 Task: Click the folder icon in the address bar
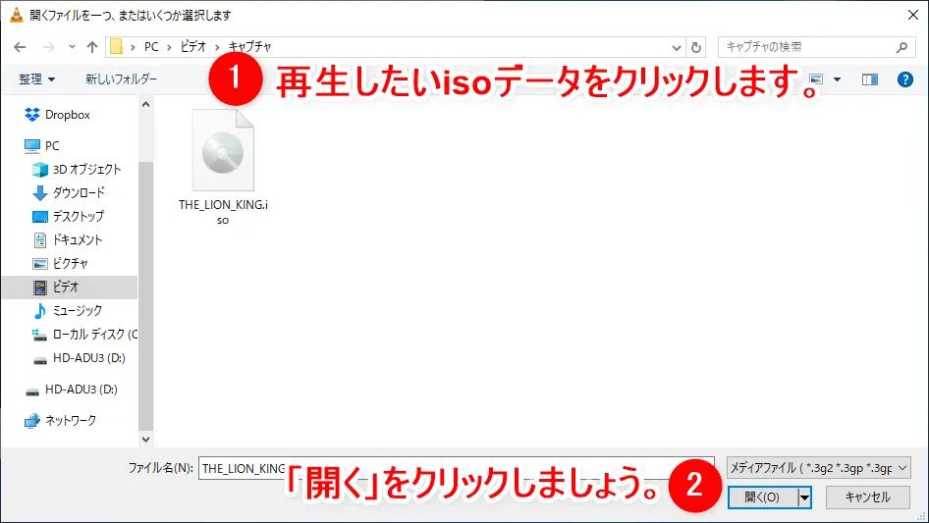point(117,47)
